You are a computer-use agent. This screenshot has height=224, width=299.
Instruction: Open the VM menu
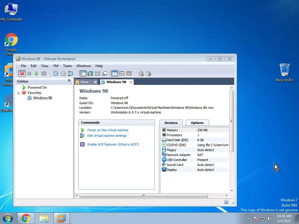click(56, 66)
